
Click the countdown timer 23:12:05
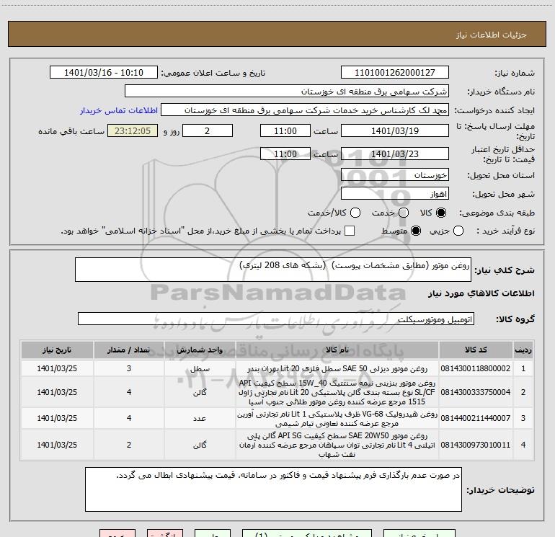pos(133,130)
